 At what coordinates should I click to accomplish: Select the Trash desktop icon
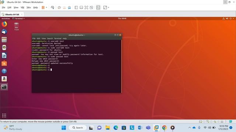click(16, 26)
